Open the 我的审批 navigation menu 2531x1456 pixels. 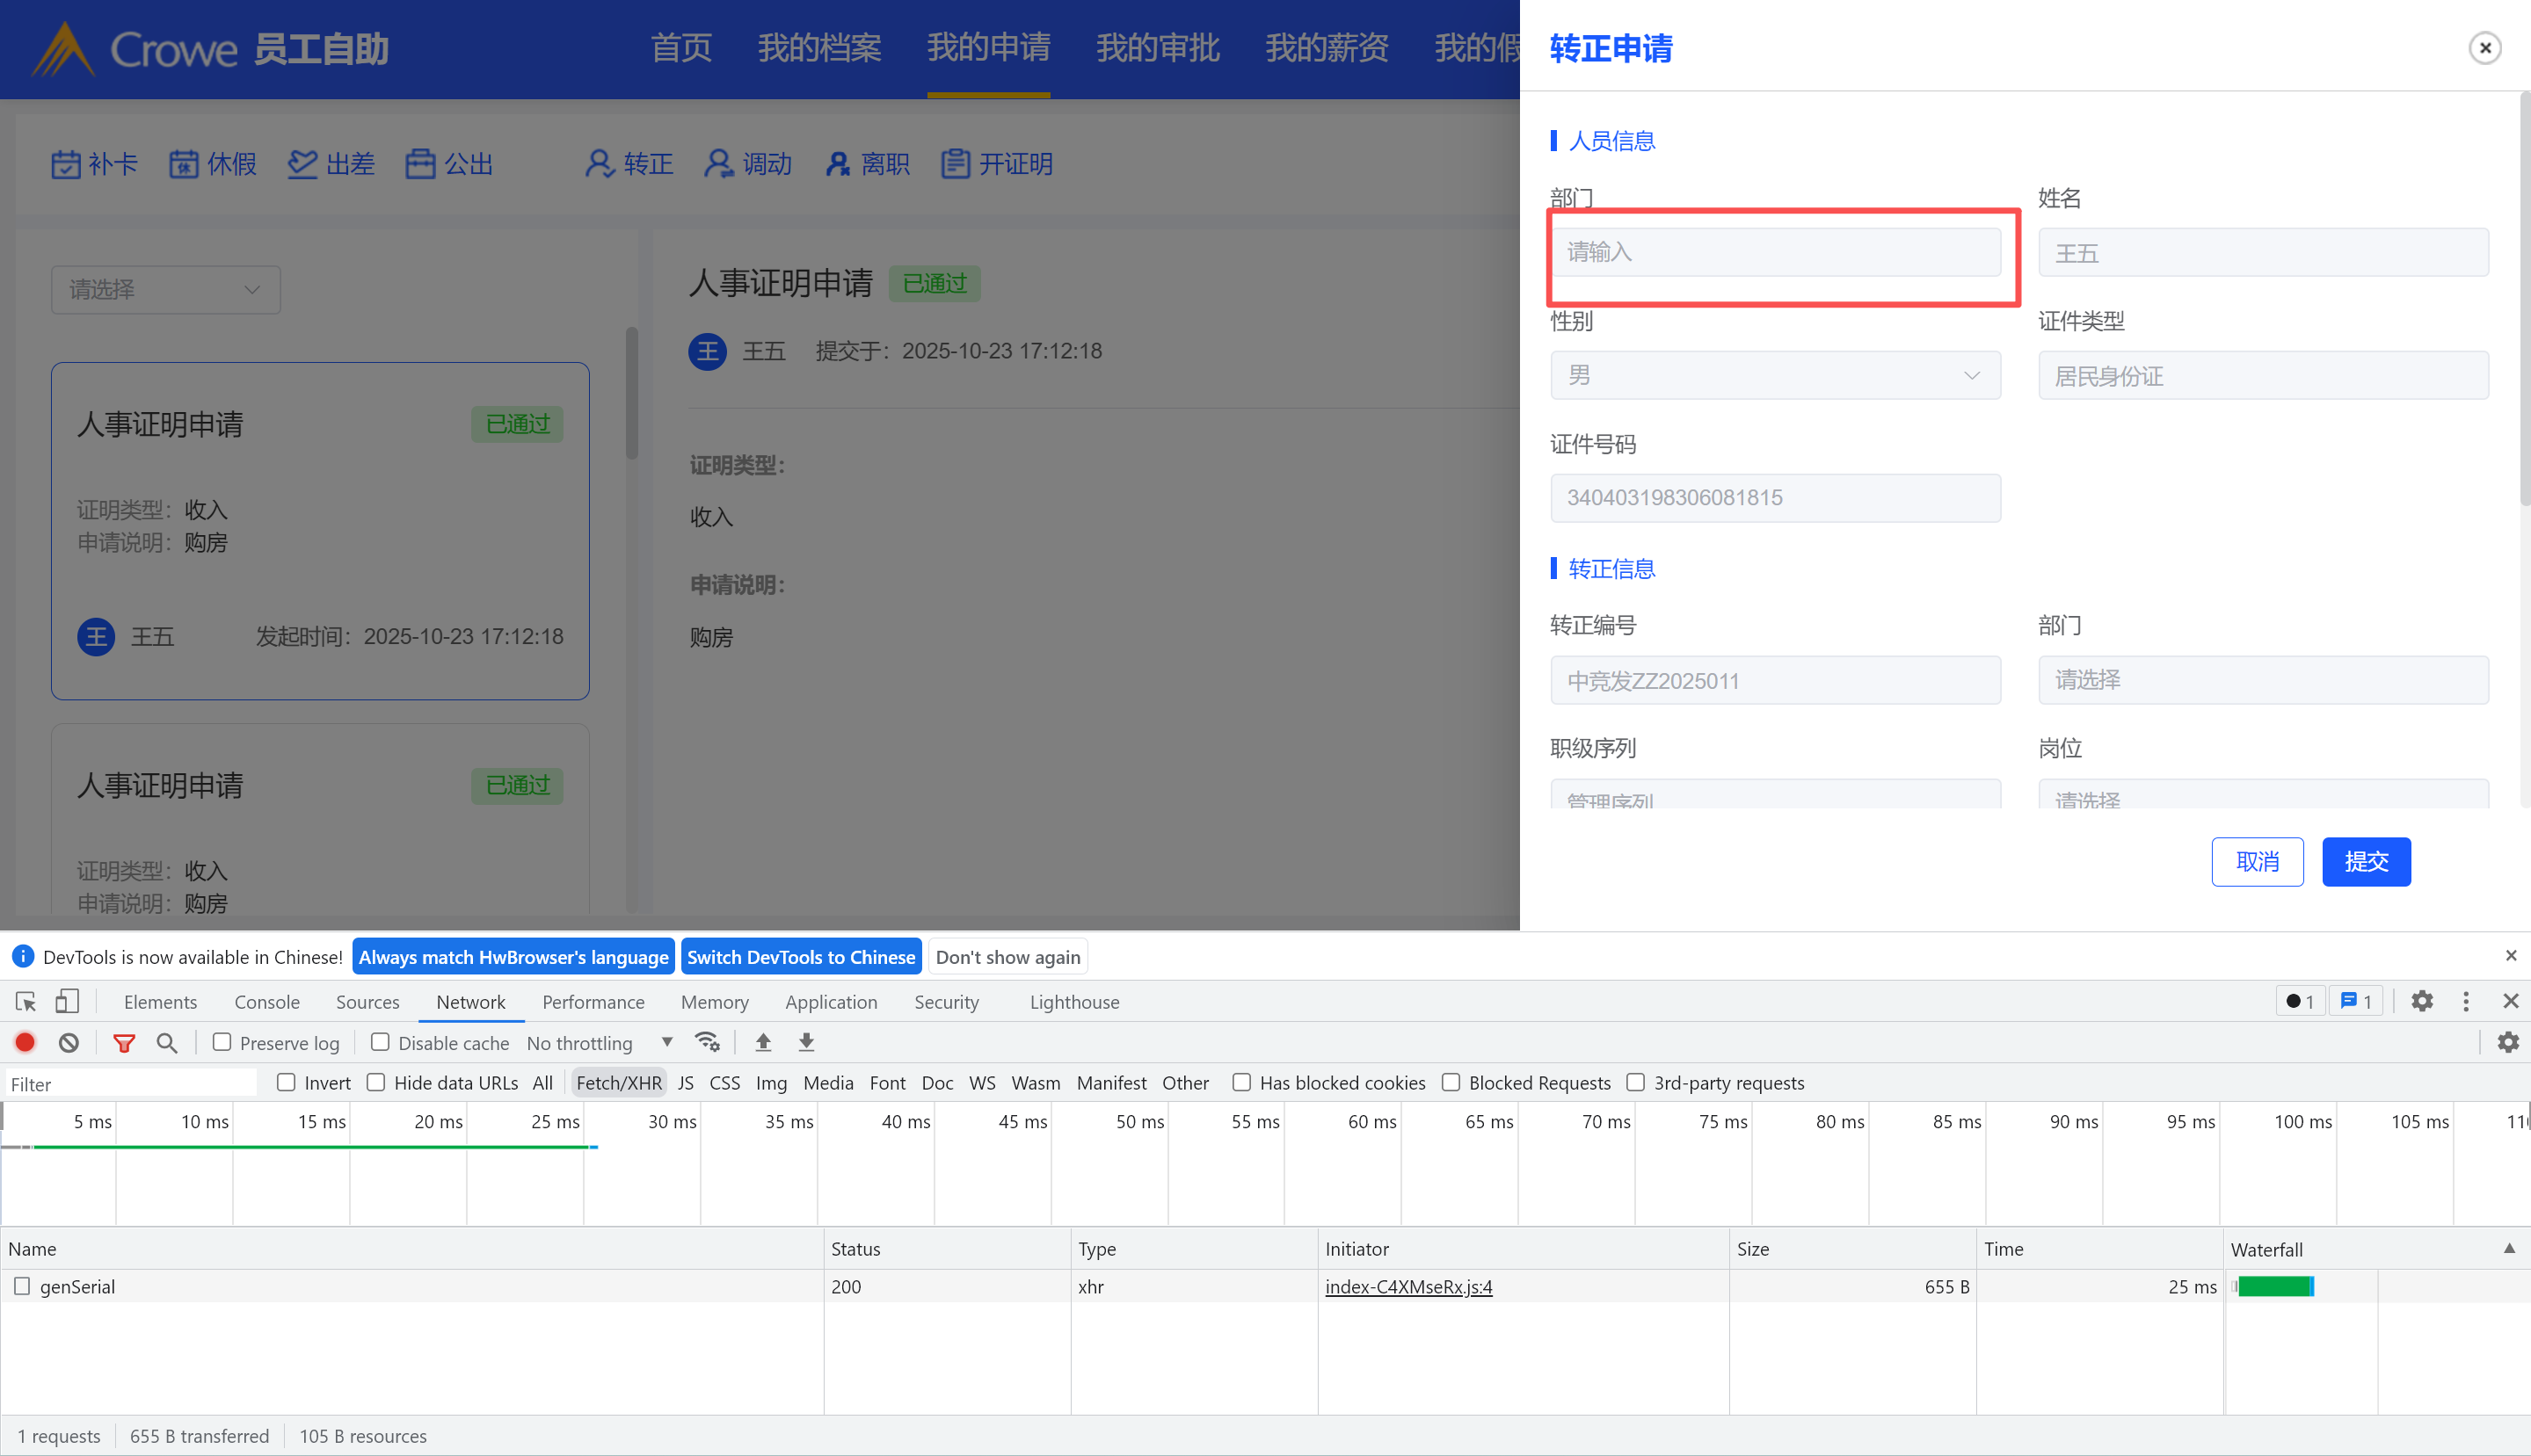point(1158,48)
